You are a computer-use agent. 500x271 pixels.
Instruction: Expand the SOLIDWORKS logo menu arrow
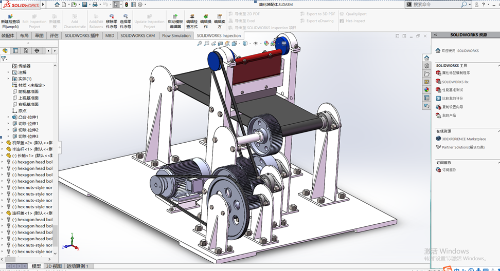click(43, 5)
